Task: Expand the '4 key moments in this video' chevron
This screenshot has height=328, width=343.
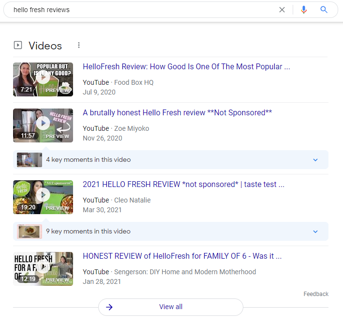Action: [315, 160]
